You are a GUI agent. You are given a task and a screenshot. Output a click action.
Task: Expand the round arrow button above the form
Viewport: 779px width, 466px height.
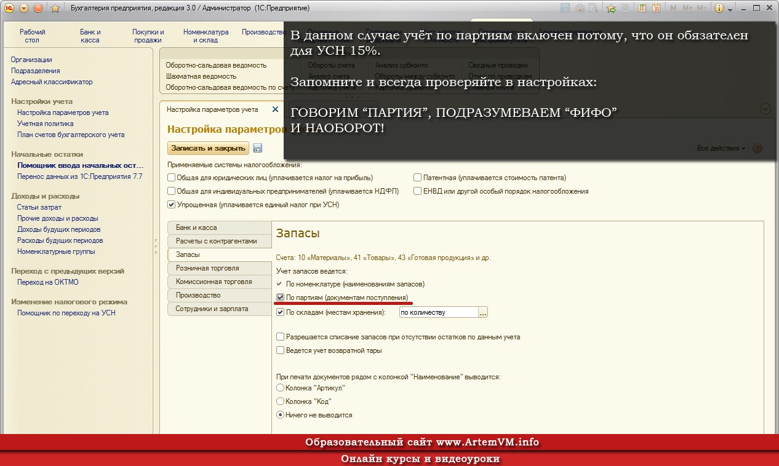[765, 109]
